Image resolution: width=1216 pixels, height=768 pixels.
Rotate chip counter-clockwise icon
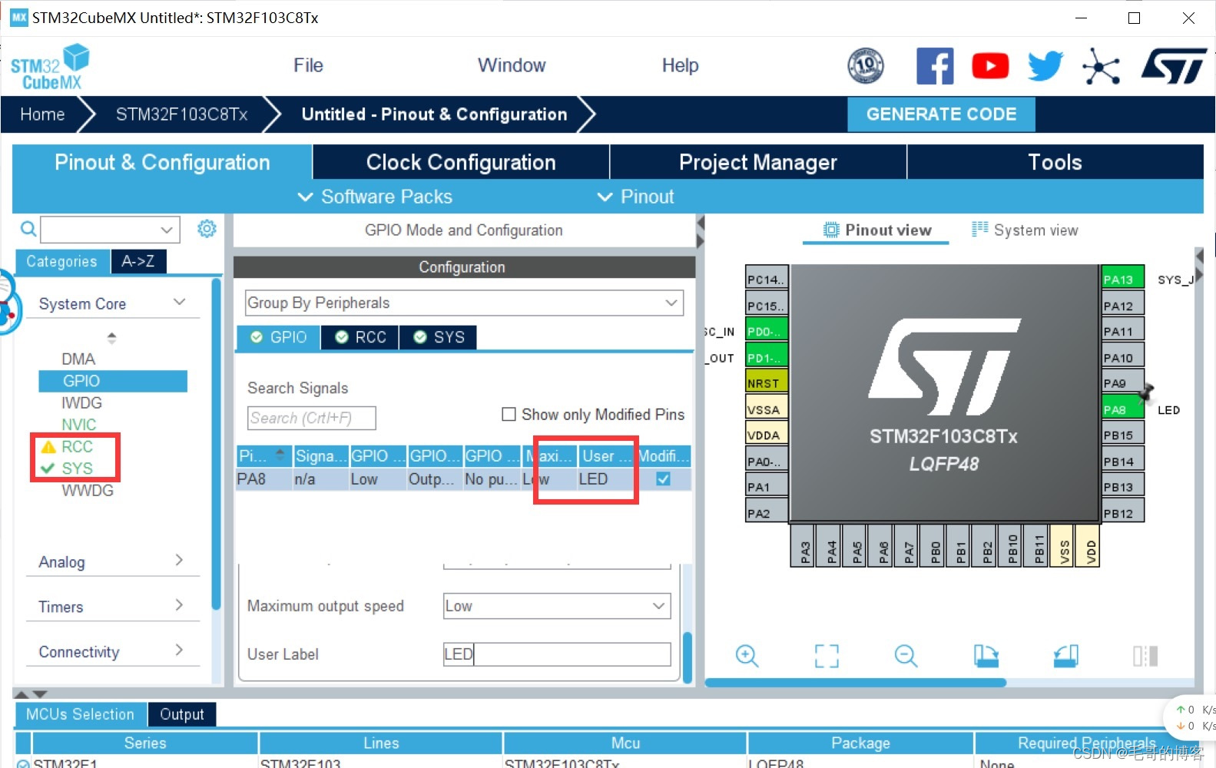(1066, 656)
